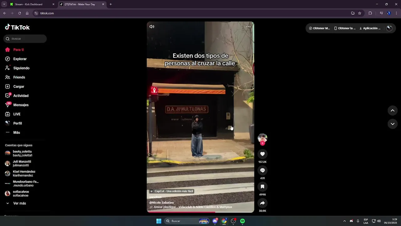
Task: Share the video with the arrow icon
Action: (263, 203)
